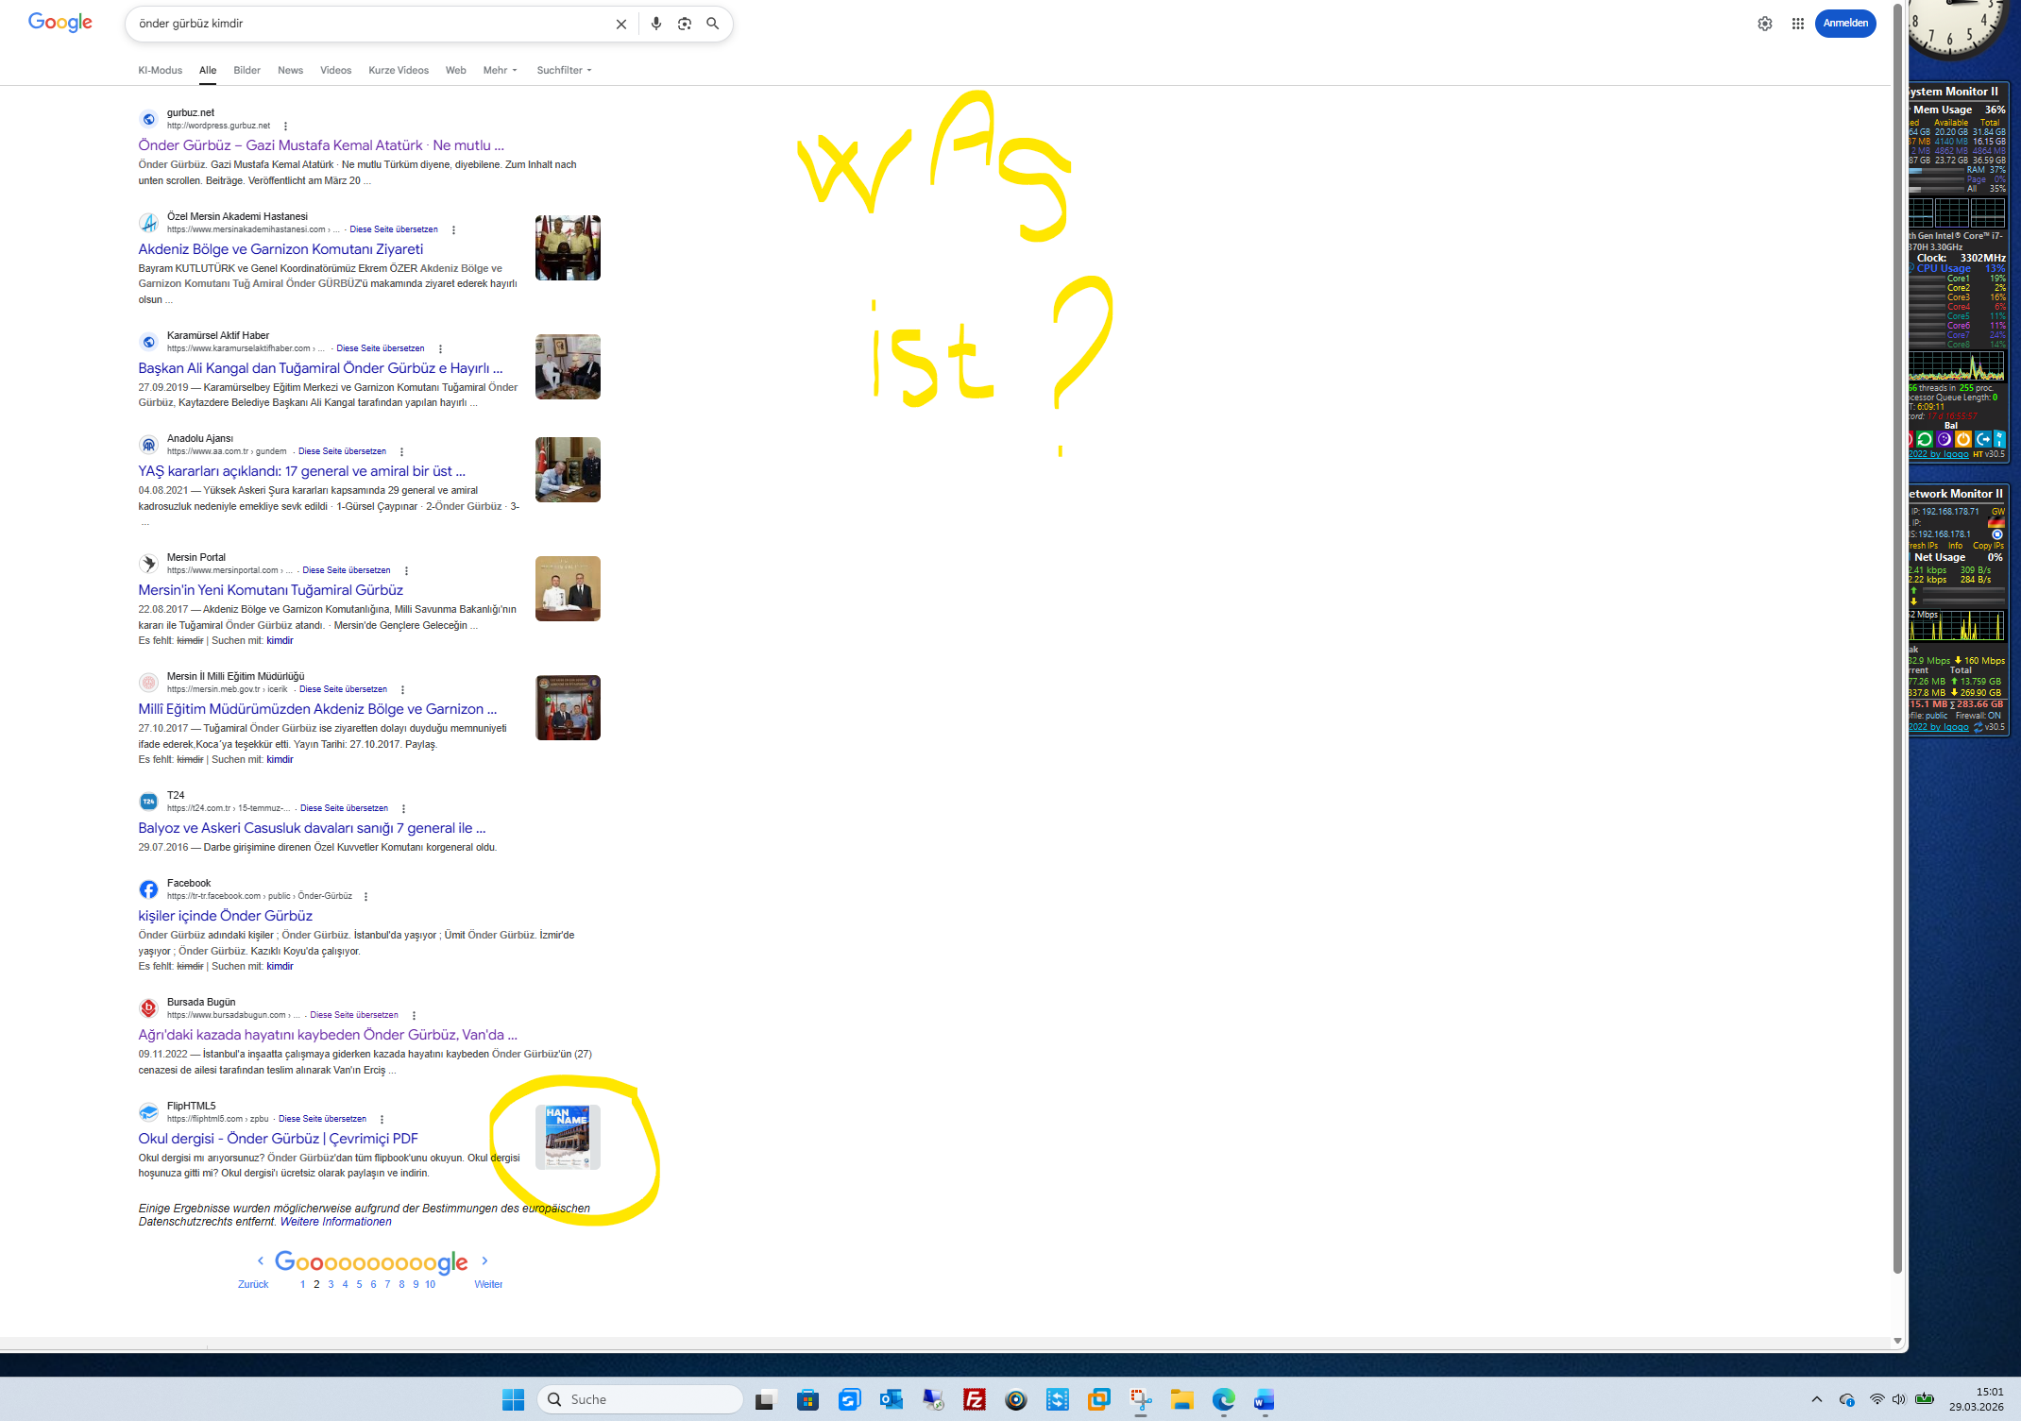Image resolution: width=2021 pixels, height=1421 pixels.
Task: Open Microsoft Word from taskbar
Action: click(1264, 1399)
